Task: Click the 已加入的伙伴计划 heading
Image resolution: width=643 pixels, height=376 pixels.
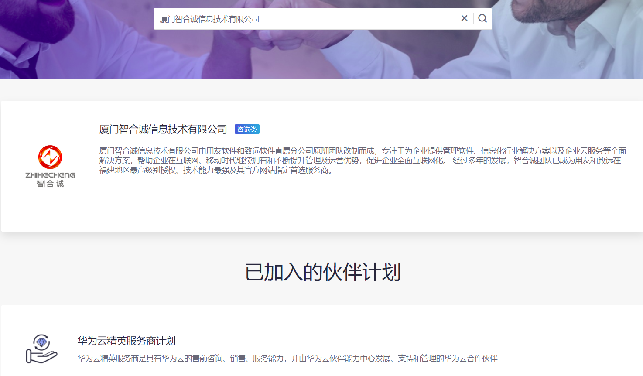Action: point(322,272)
